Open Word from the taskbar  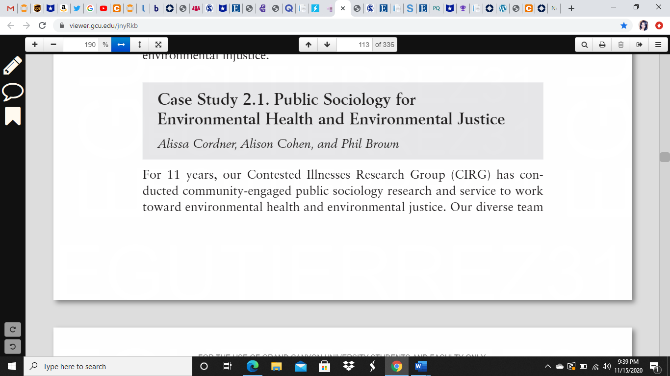[421, 366]
